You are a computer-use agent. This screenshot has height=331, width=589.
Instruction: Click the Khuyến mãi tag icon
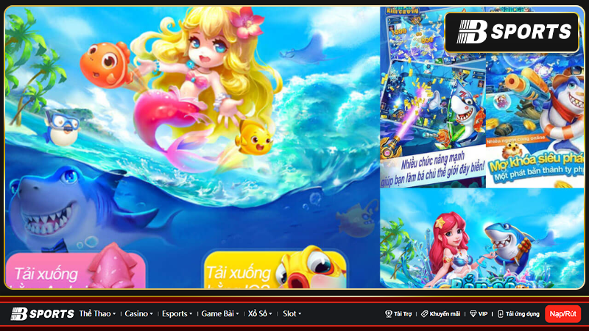(x=425, y=314)
